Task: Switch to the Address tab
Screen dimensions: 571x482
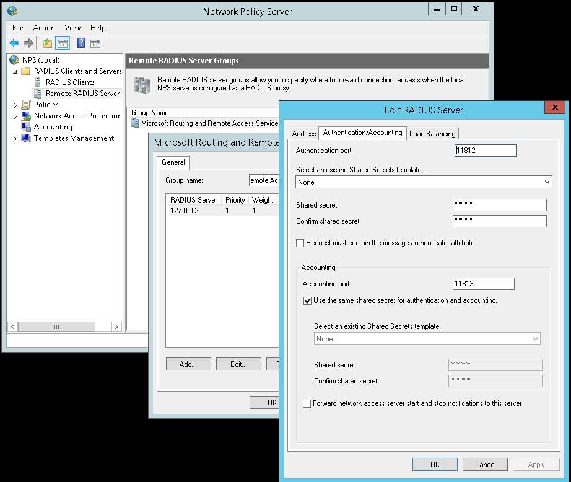Action: coord(303,134)
